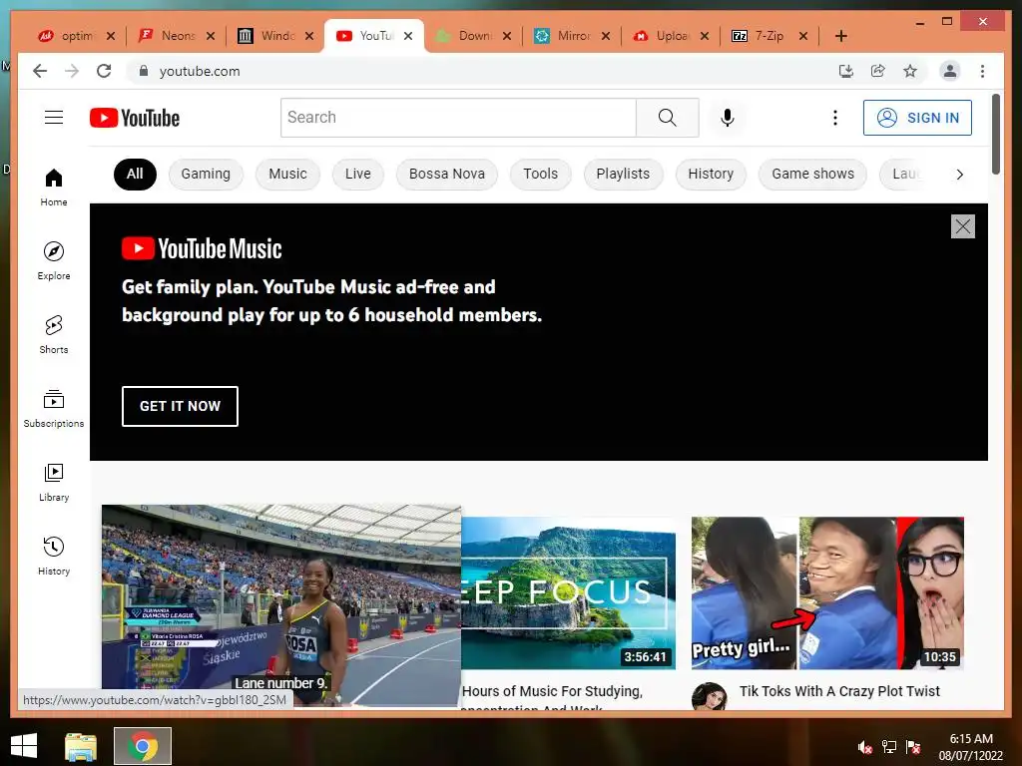Image resolution: width=1022 pixels, height=766 pixels.
Task: Select the All filter chip
Action: pos(135,174)
